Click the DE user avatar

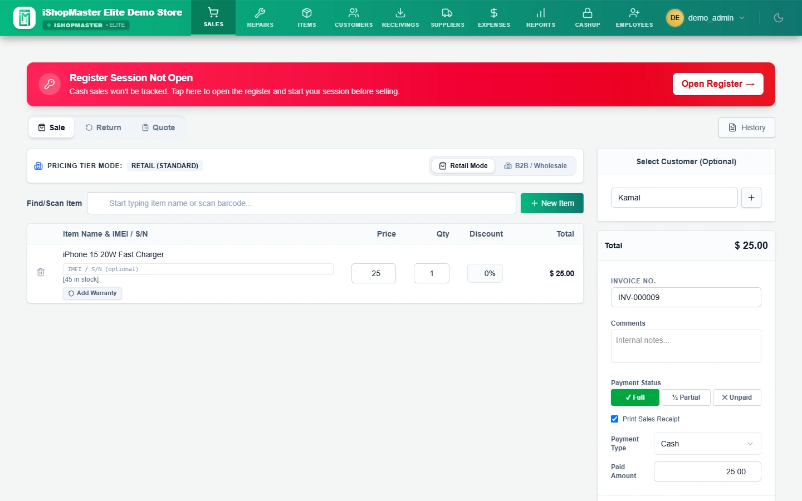coord(675,18)
